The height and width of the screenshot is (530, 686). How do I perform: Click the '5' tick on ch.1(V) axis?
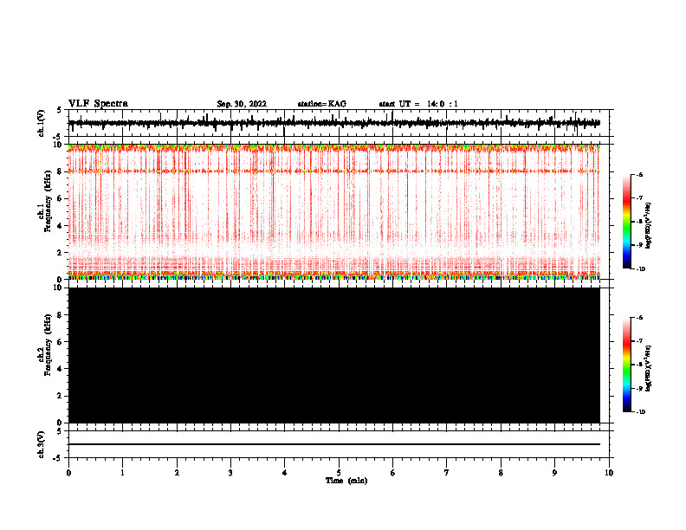(x=60, y=111)
